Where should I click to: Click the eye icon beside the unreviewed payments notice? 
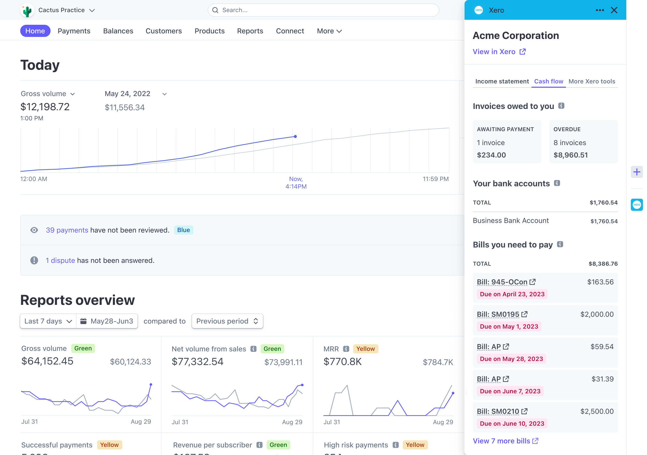click(34, 230)
